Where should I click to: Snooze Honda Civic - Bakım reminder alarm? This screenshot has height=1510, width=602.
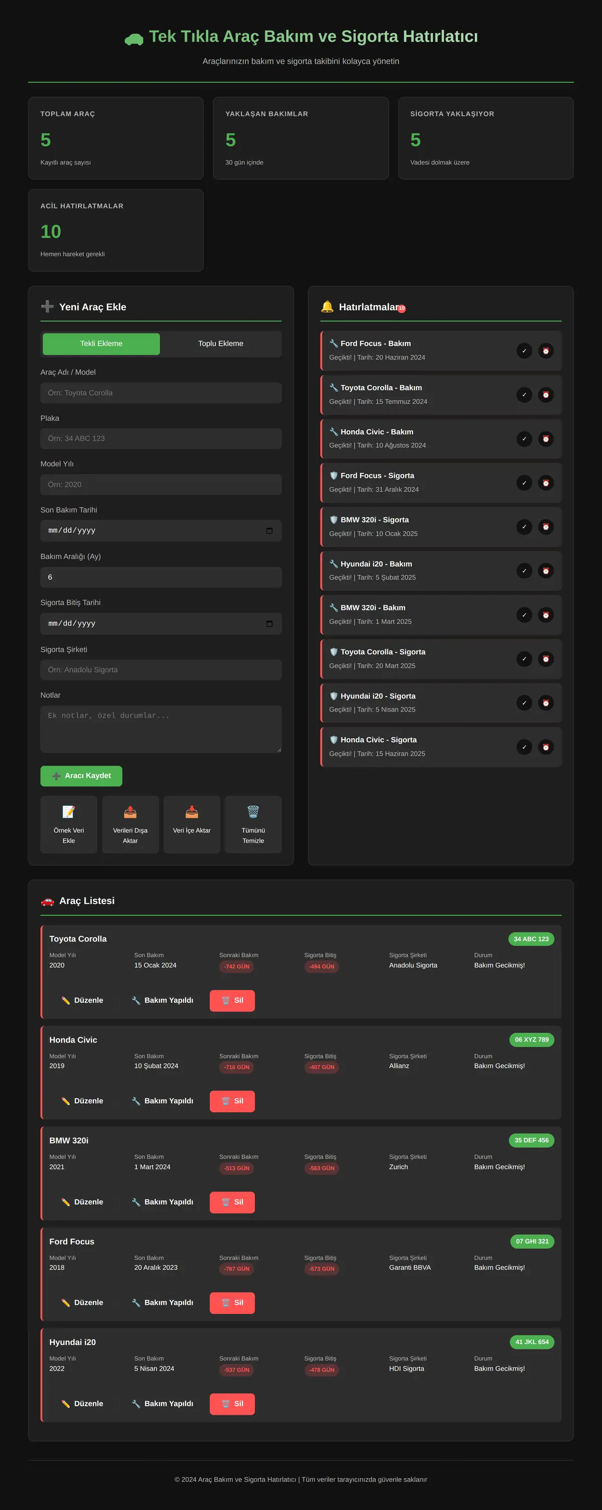(x=546, y=438)
